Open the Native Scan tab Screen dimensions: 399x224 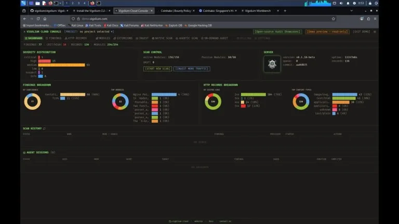tap(162, 38)
